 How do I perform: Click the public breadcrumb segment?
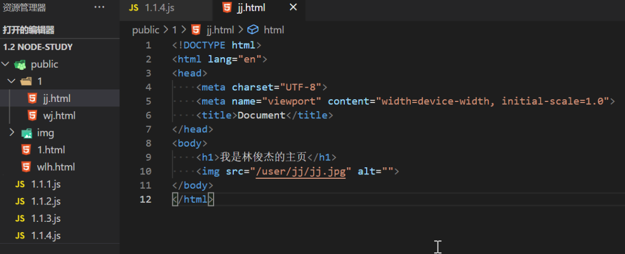point(145,30)
